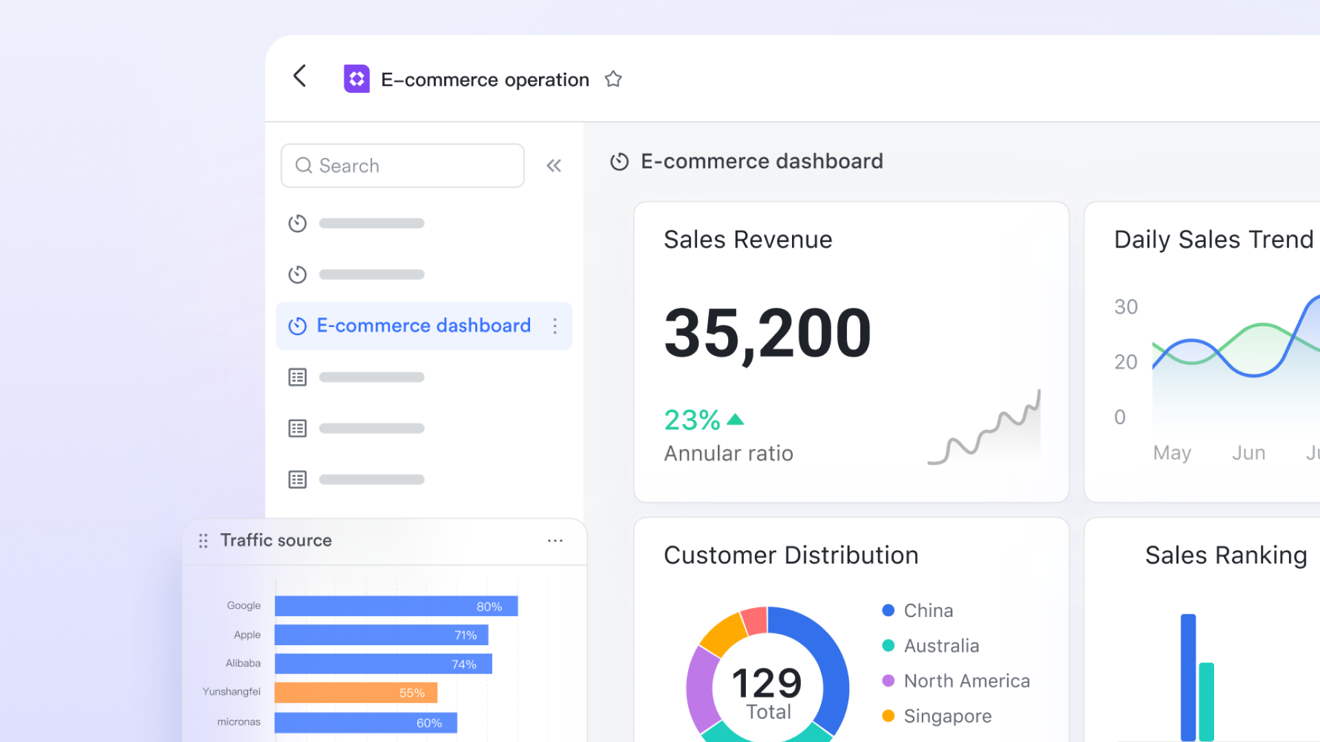This screenshot has width=1320, height=742.
Task: Click the China legend label
Action: (929, 610)
